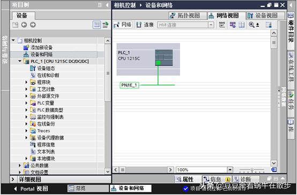
Task: Click the overview navigation icon at bottom right of canvas
Action: 274,170
